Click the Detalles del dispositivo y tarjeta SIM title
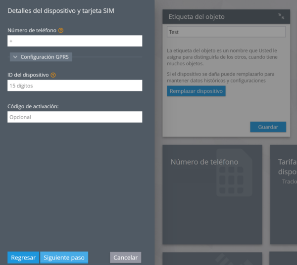 (x=62, y=10)
